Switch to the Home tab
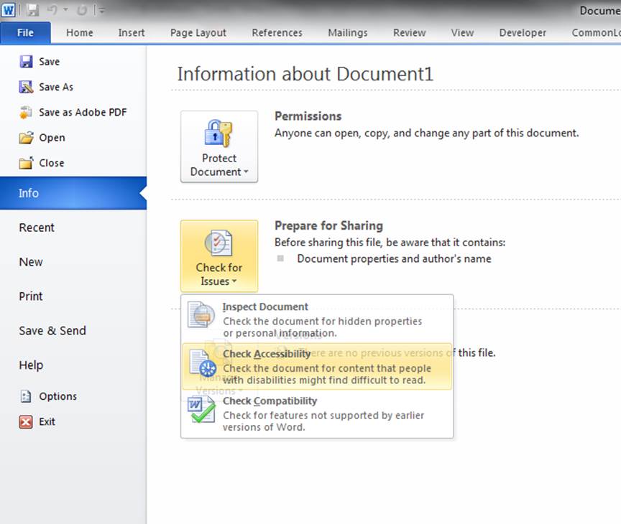 tap(80, 33)
